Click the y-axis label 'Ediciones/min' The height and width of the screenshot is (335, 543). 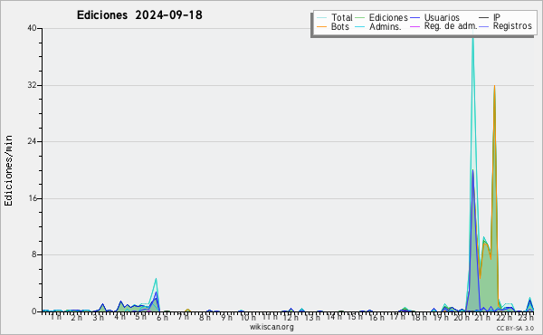coord(8,170)
